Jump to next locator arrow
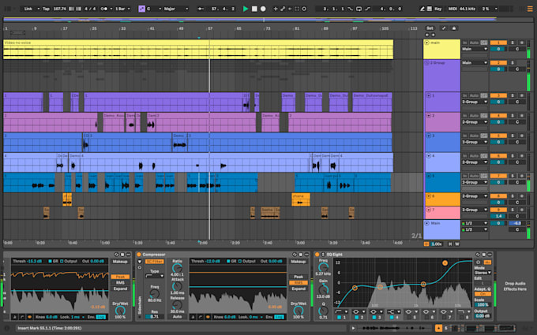 (433, 35)
